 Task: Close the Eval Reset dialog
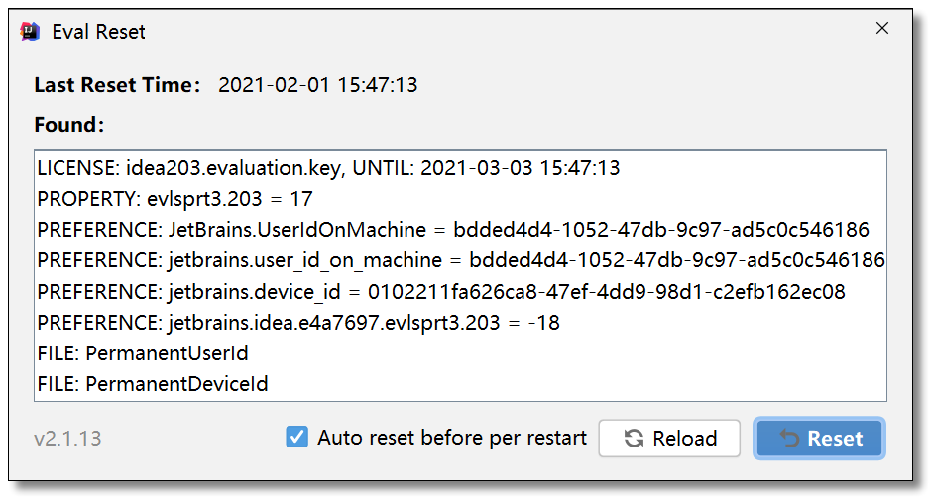tap(881, 29)
